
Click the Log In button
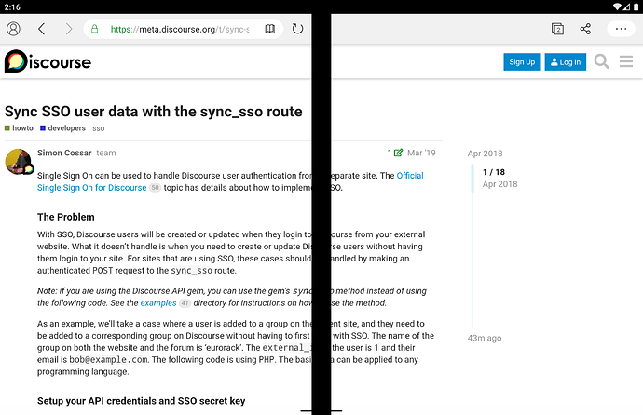coord(566,61)
